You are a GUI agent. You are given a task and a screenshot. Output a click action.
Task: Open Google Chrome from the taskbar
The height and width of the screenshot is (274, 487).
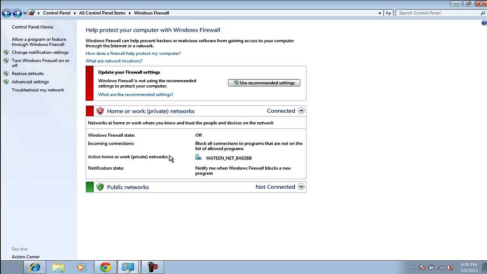click(105, 268)
